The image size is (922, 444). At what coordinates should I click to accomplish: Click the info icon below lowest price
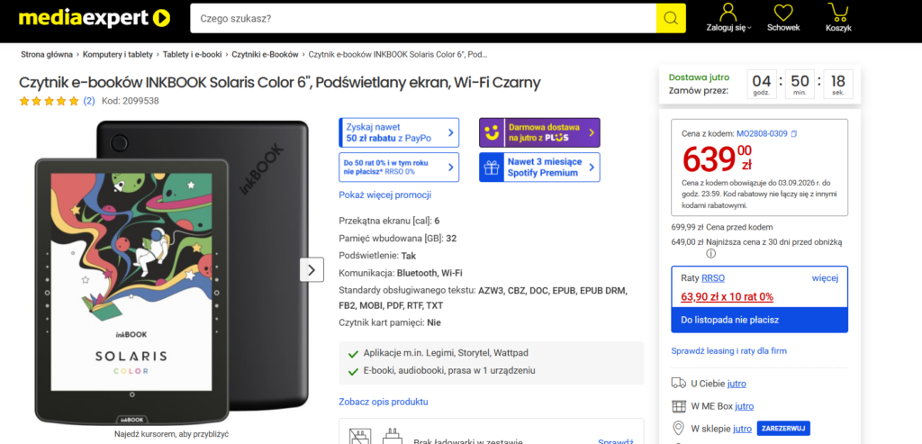point(711,253)
